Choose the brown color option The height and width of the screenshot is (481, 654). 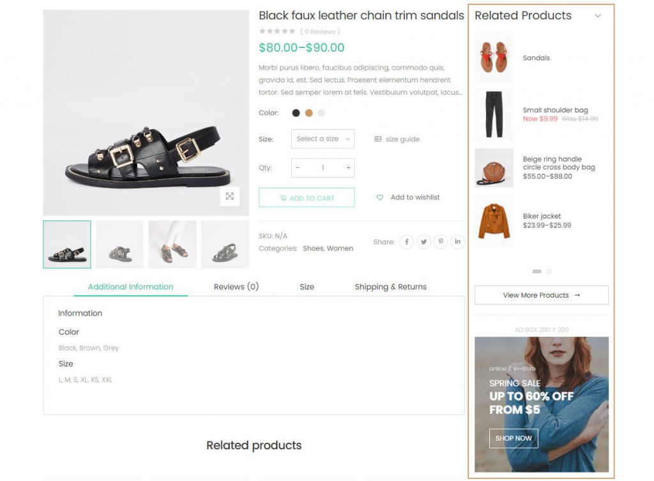pos(308,113)
